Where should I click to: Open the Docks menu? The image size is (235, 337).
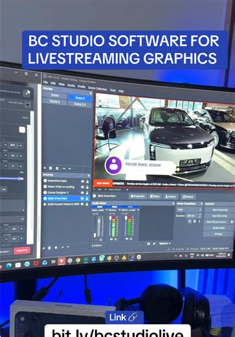[x=71, y=86]
